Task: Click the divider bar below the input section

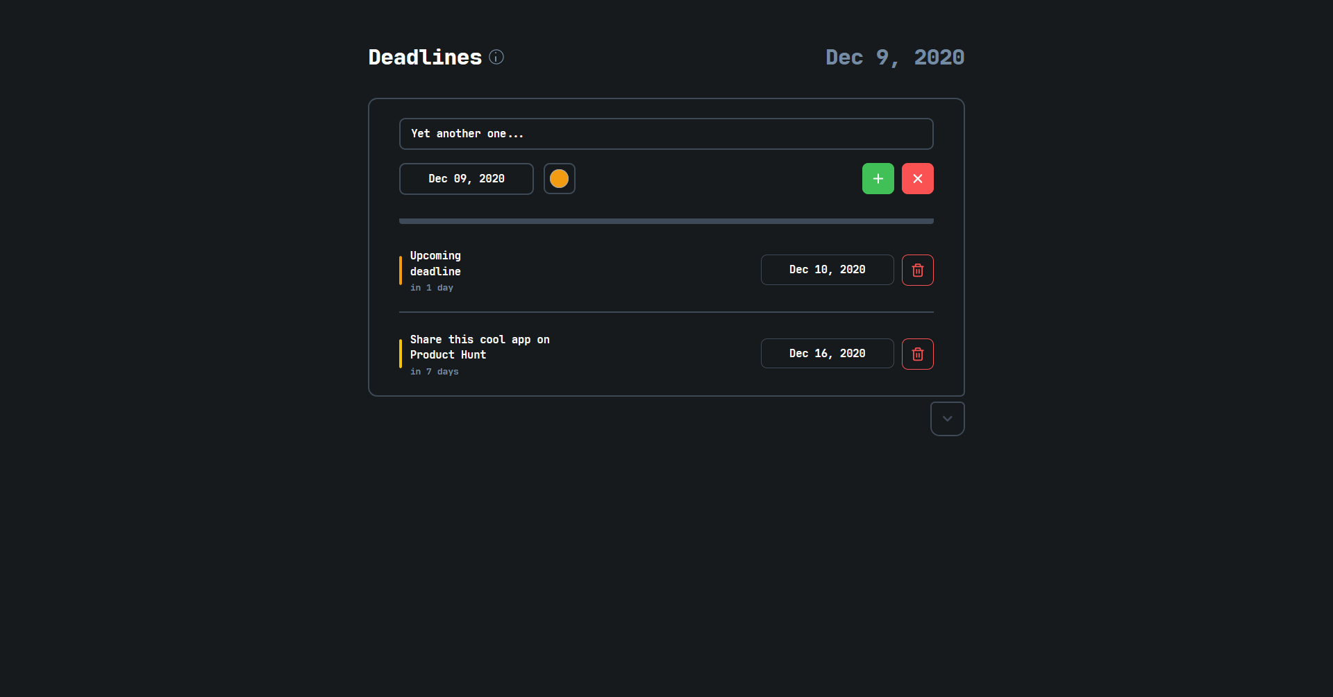Action: click(x=666, y=221)
